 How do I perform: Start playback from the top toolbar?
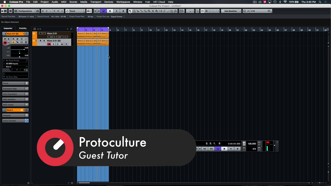[117, 11]
